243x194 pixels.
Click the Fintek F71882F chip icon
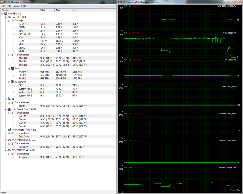coord(9,17)
